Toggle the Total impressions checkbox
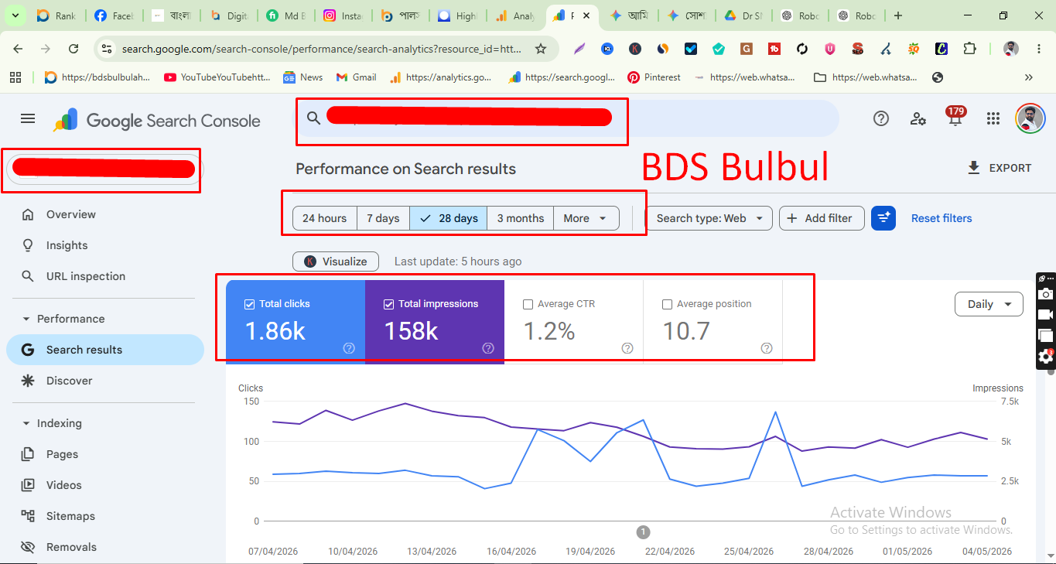The height and width of the screenshot is (564, 1056). coord(388,304)
